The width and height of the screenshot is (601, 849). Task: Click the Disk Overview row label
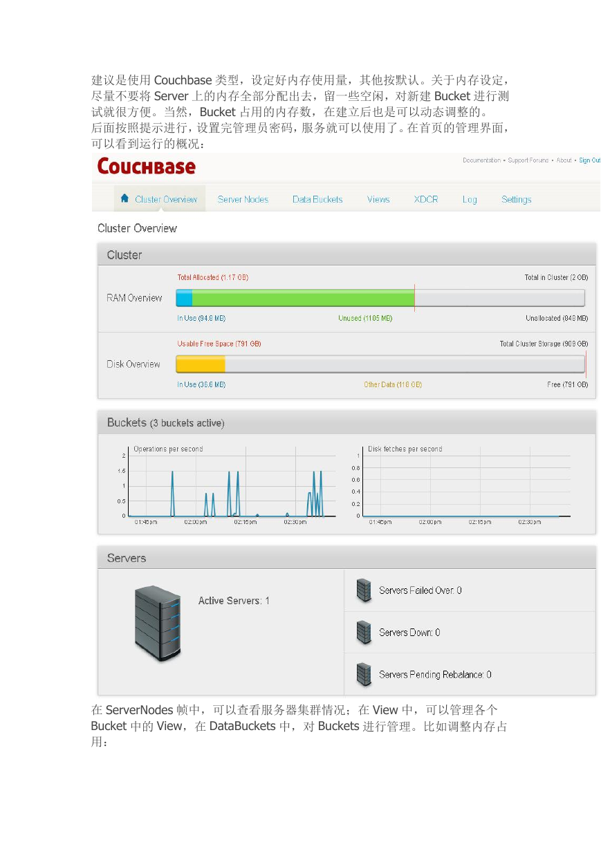click(x=133, y=364)
